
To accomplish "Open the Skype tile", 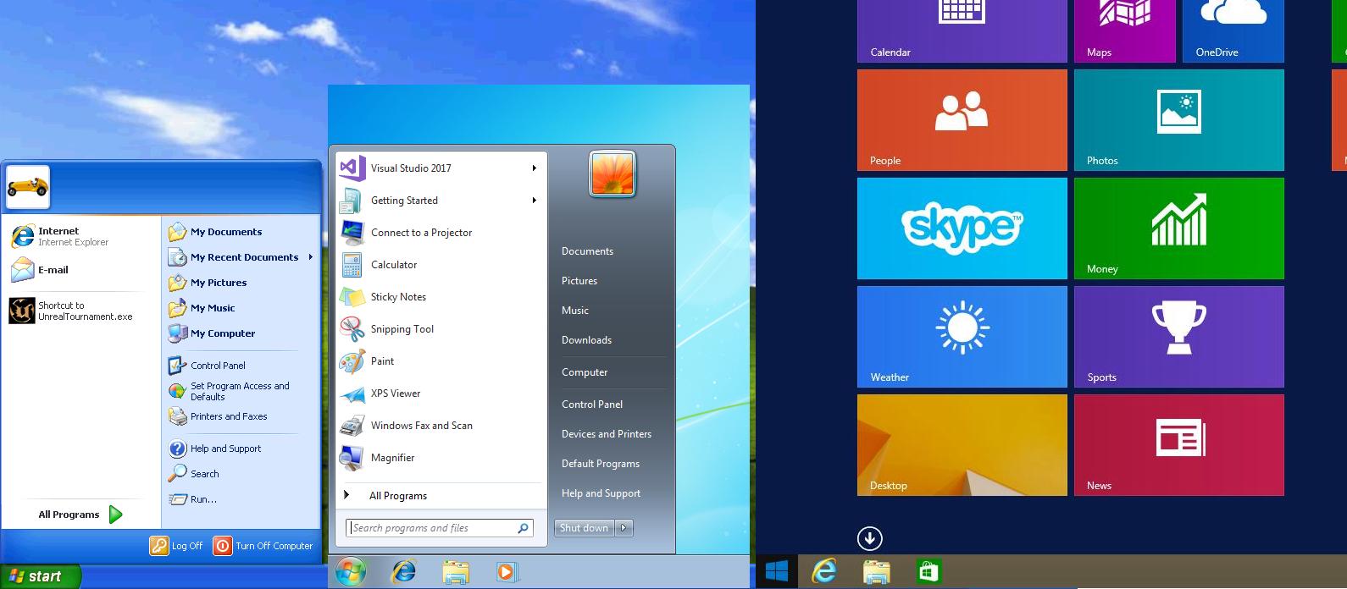I will 962,228.
